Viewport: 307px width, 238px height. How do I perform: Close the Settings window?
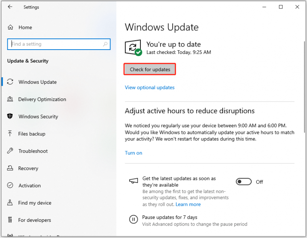pyautogui.click(x=297, y=7)
